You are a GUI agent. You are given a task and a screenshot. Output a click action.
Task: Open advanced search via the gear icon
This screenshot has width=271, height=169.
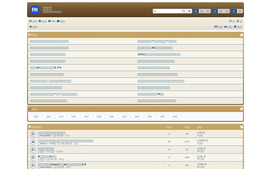189,11
